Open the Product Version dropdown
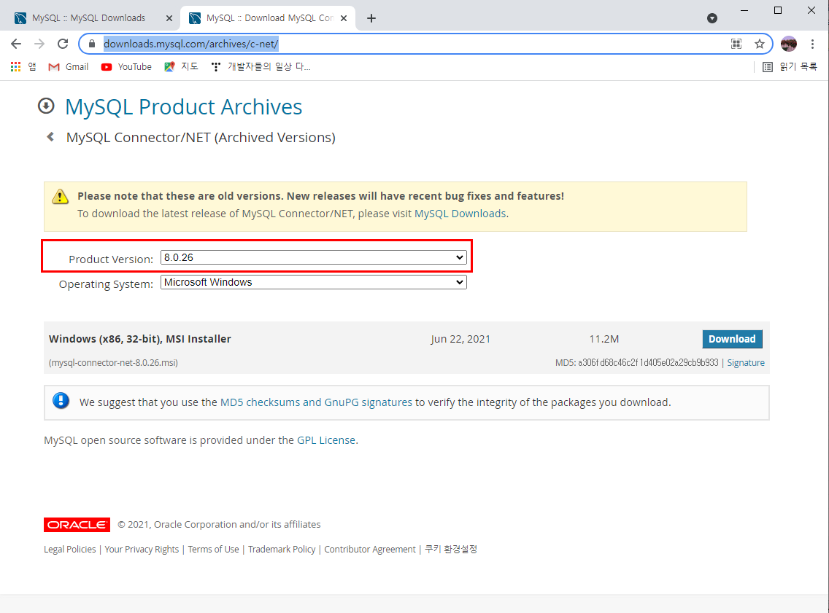The image size is (829, 613). pyautogui.click(x=314, y=257)
